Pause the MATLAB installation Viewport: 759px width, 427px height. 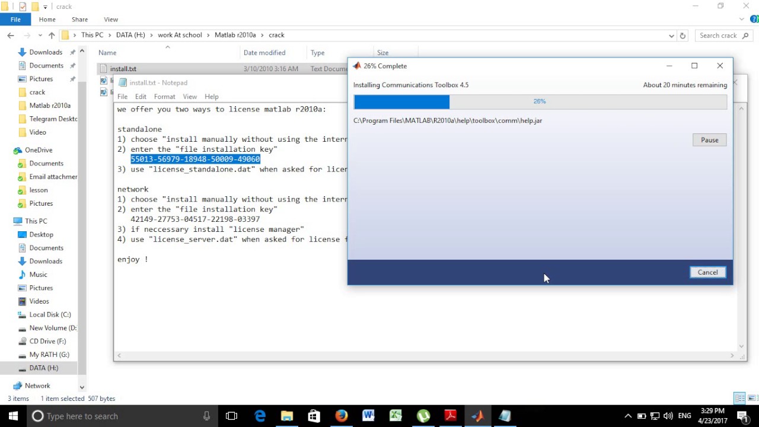[709, 140]
